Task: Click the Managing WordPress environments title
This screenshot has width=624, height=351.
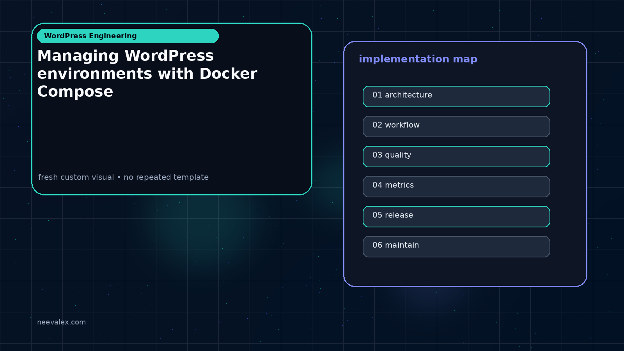Action: click(147, 73)
